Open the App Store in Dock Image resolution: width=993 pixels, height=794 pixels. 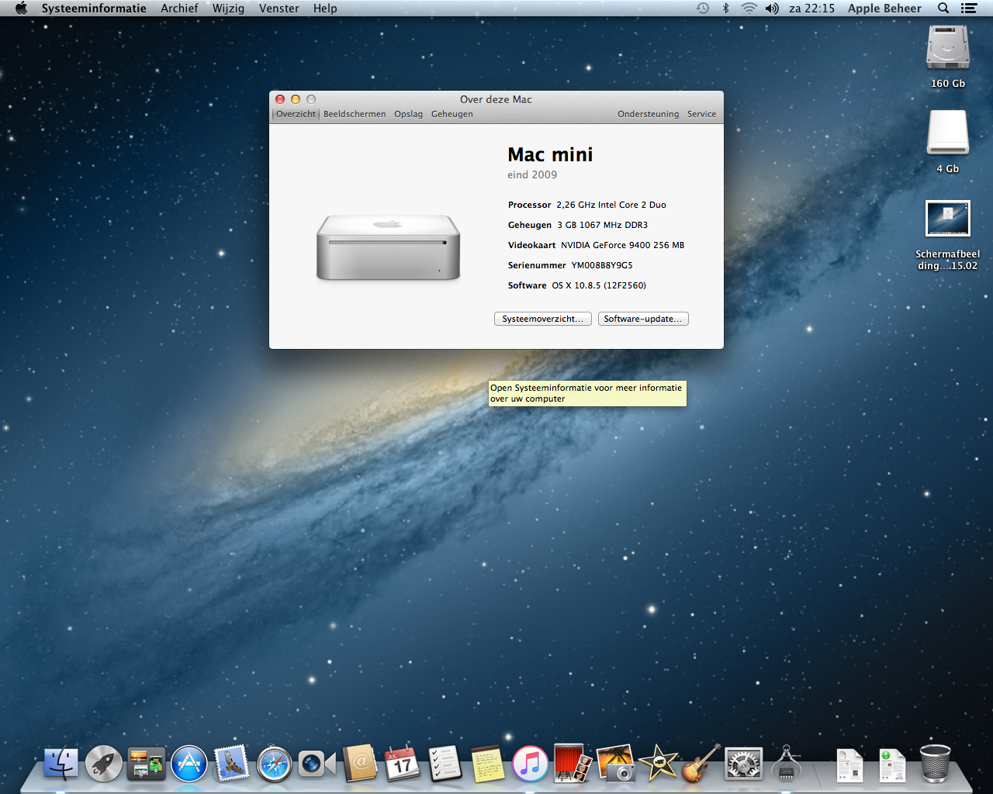pos(189,764)
